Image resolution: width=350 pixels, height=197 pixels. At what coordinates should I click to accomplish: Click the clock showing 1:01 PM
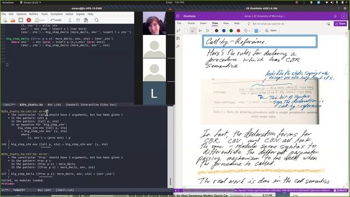click(175, 2)
